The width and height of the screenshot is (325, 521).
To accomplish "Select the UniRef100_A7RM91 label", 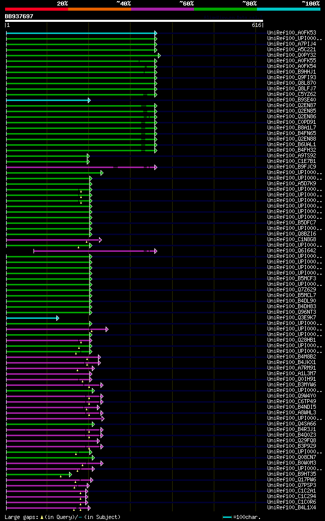I will [292, 368].
